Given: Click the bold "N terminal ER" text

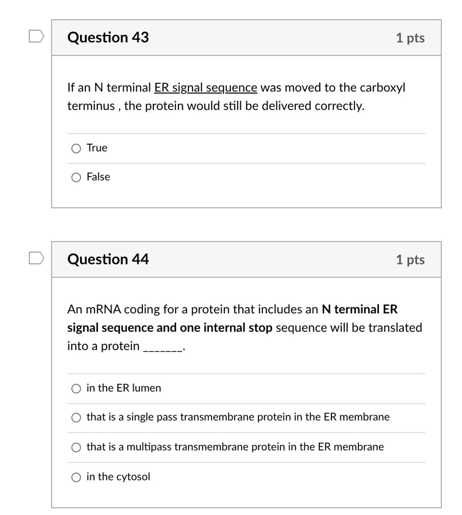Looking at the screenshot, I should pos(359,309).
